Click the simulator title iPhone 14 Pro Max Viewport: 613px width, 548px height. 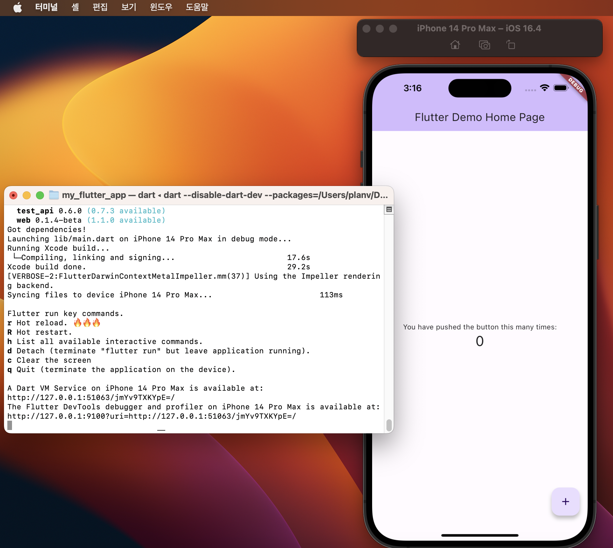(x=479, y=28)
